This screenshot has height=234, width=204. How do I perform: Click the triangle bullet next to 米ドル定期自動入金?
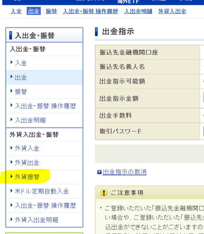point(11,191)
